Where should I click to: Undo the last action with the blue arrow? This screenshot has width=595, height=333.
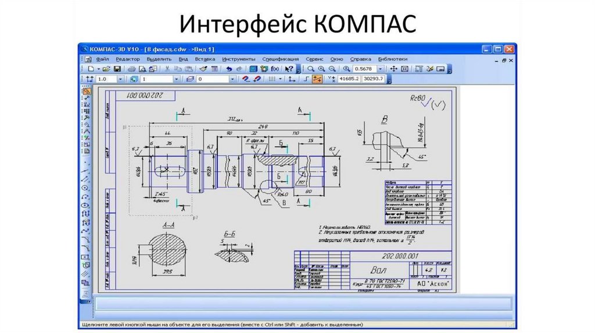(229, 69)
